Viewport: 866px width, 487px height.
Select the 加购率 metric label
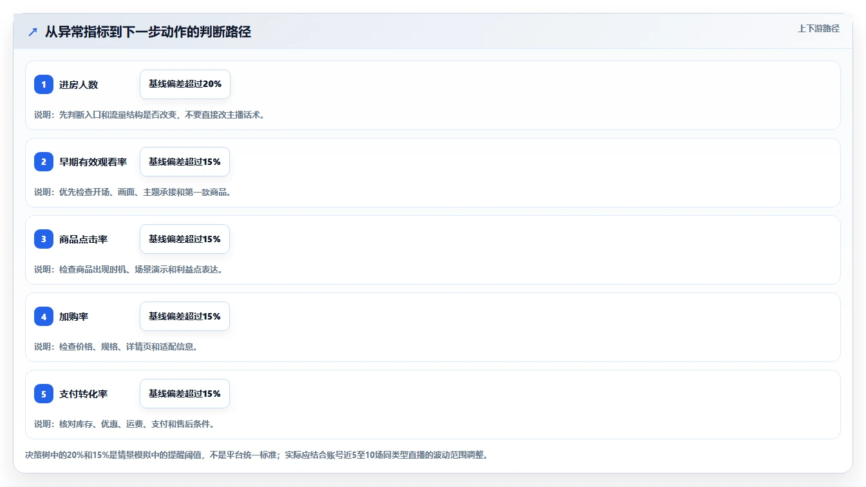click(x=73, y=316)
